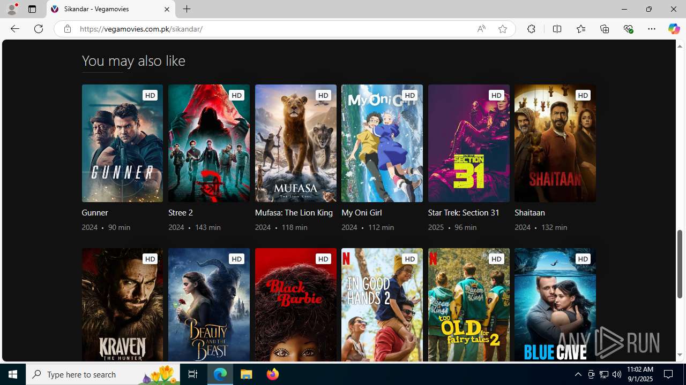686x385 pixels.
Task: Open the Shaitaan movie poster
Action: [555, 143]
